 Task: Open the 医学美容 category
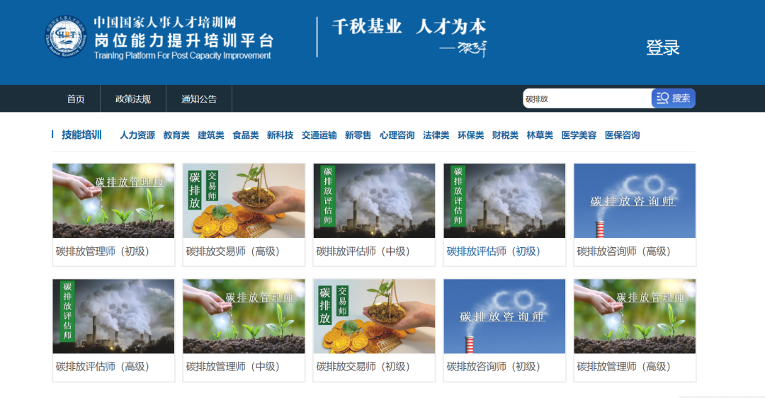579,135
